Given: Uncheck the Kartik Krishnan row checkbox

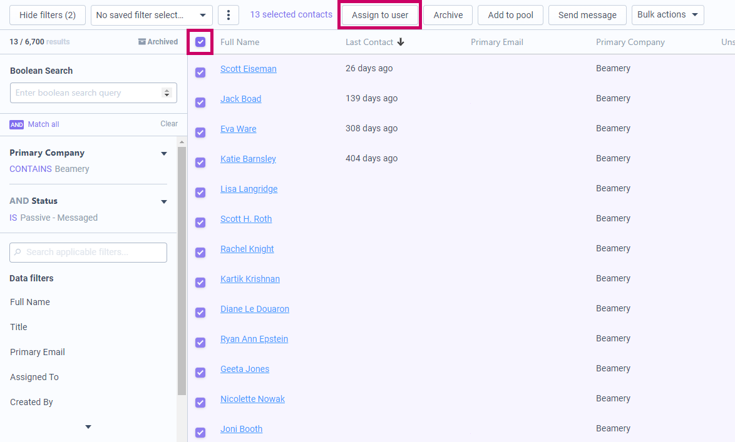Looking at the screenshot, I should (x=200, y=283).
